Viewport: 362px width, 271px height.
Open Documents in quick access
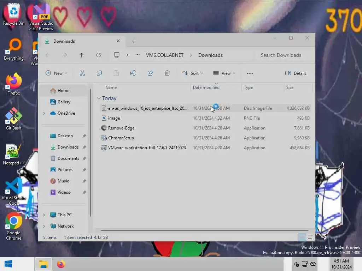[x=68, y=158]
